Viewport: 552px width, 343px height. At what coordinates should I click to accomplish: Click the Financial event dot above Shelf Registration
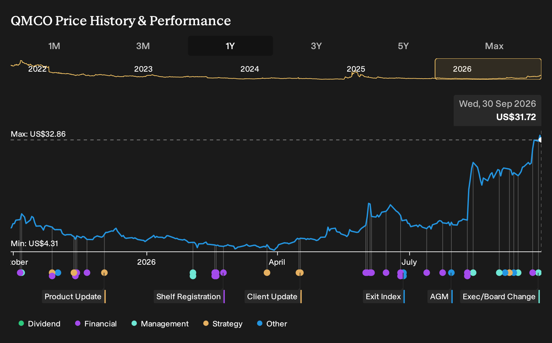click(x=223, y=273)
